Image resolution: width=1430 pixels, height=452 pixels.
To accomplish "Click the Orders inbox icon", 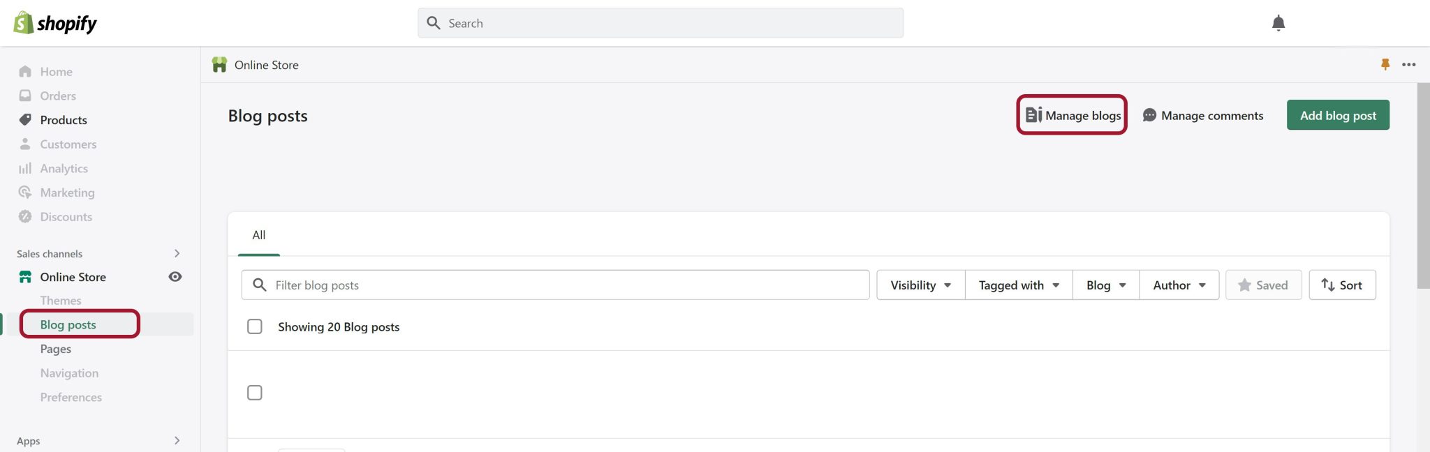I will [x=25, y=96].
